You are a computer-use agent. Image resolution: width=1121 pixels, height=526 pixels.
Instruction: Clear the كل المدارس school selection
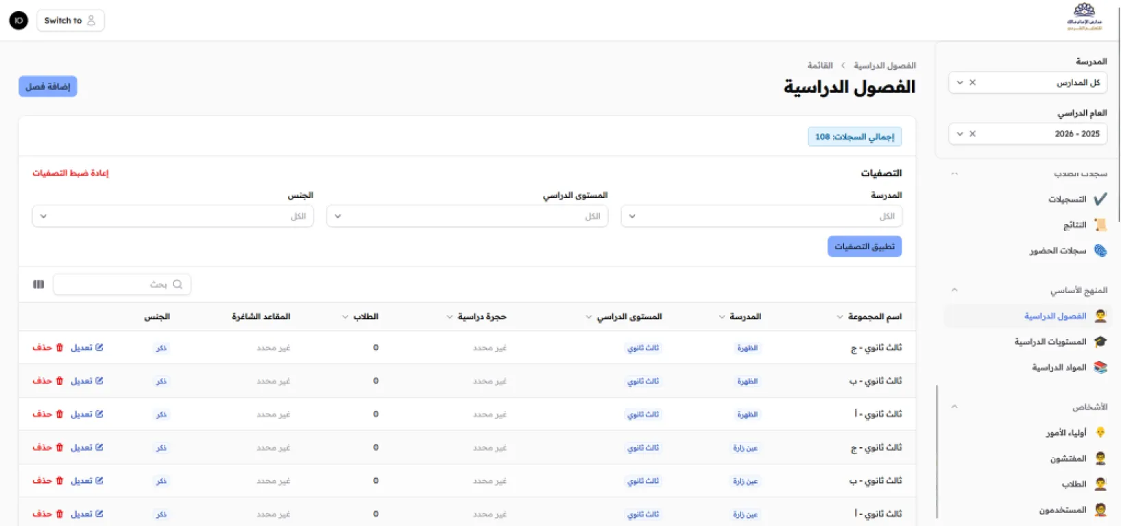(972, 82)
